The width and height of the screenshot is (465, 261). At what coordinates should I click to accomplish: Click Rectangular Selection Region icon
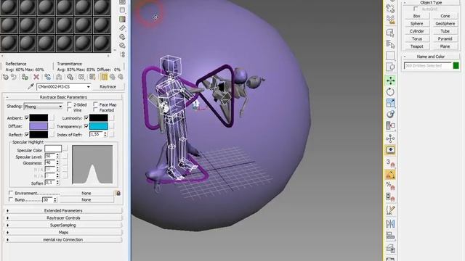coord(390,56)
